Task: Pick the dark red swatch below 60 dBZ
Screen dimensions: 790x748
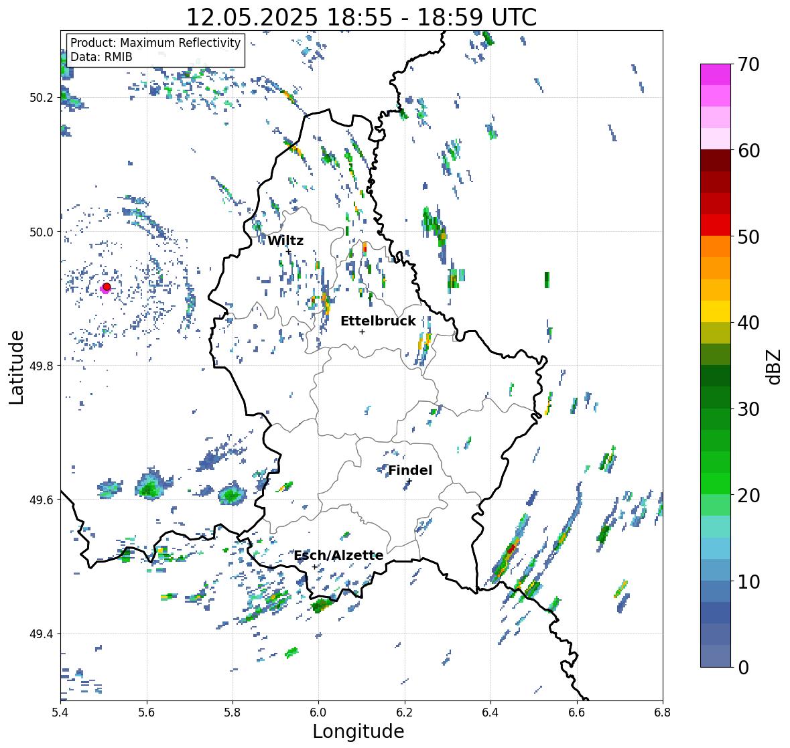Action: coord(716,161)
